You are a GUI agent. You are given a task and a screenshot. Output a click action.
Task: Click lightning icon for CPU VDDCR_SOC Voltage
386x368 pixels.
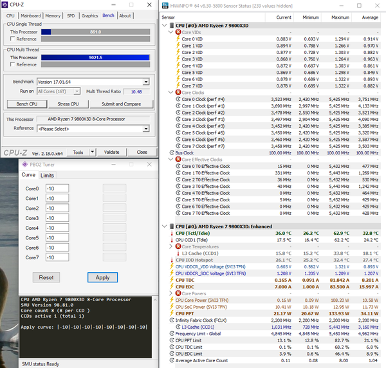(172, 273)
